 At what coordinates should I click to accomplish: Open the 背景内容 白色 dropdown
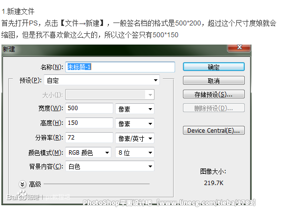[x=110, y=166]
